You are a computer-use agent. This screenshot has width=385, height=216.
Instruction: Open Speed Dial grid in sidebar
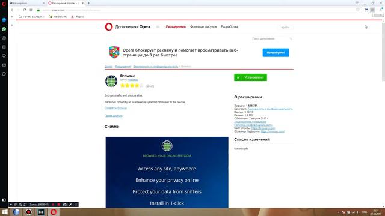click(x=4, y=47)
